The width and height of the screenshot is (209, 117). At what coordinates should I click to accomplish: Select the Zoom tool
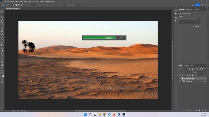click(x=2, y=68)
